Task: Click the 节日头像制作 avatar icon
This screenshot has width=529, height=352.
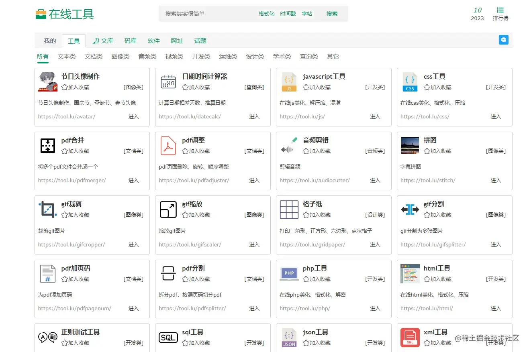Action: [x=48, y=82]
